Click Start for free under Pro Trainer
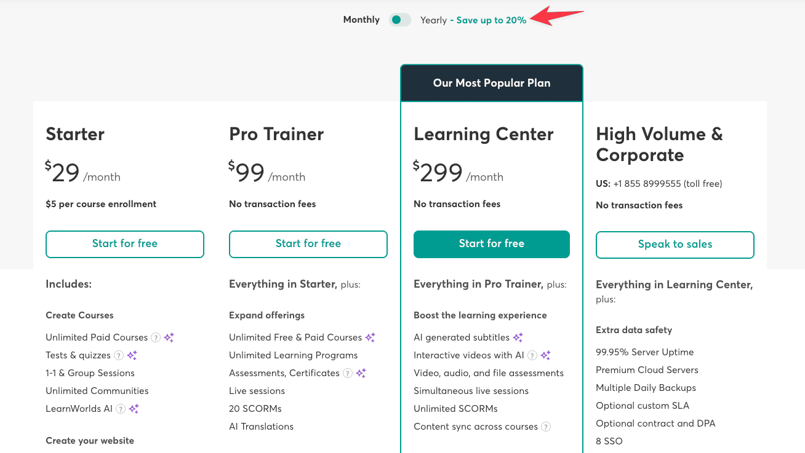 [x=308, y=244]
